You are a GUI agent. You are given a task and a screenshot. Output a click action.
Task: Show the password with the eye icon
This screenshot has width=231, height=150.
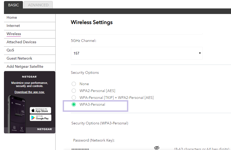tap(157, 148)
